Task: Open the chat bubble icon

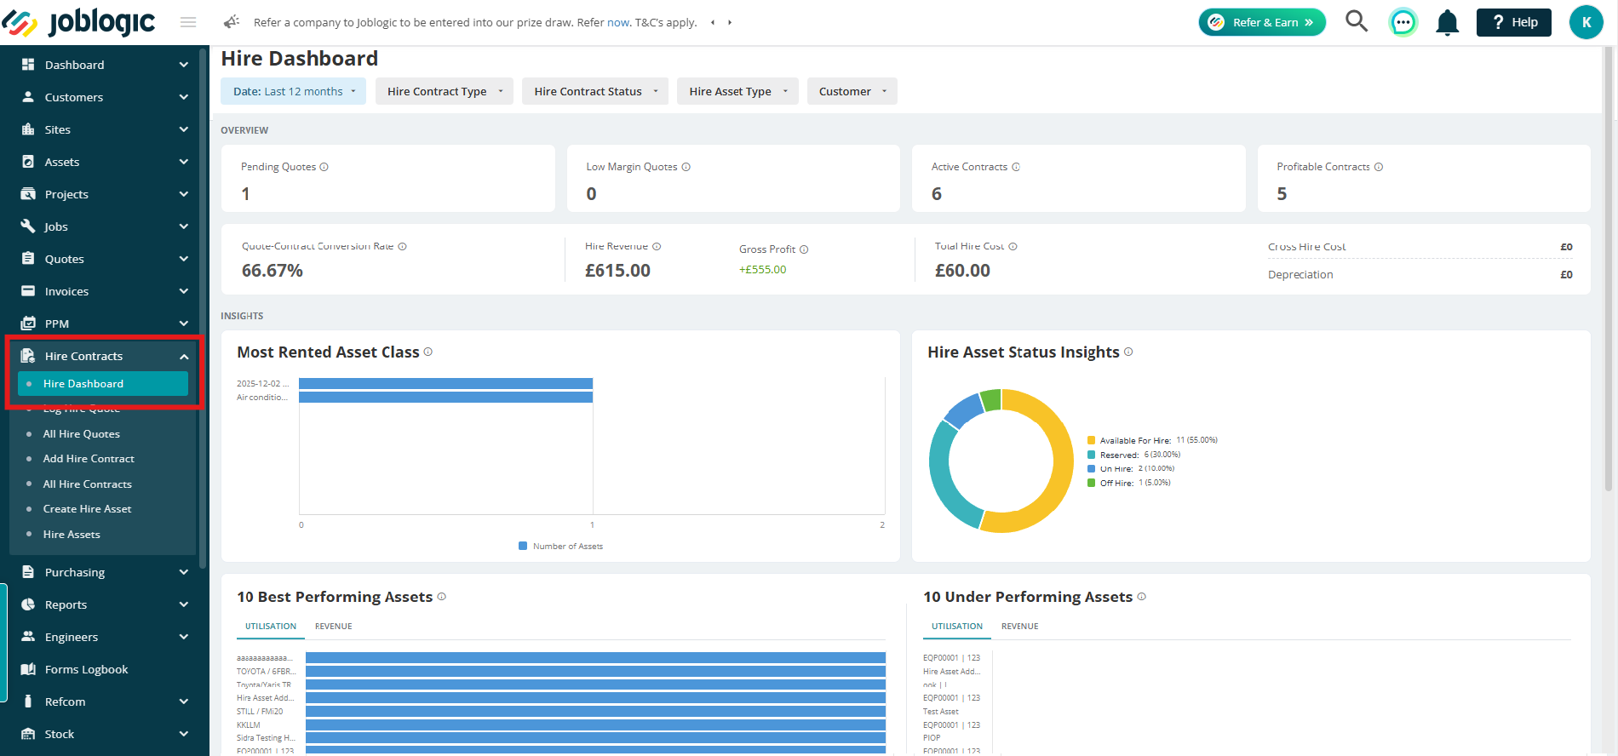Action: point(1403,22)
